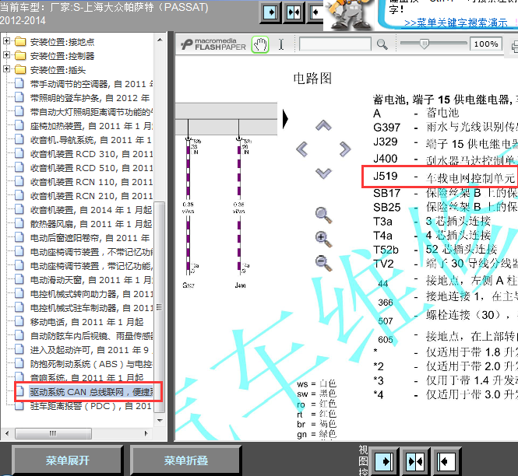Click the tree scroll up arrow

(x=160, y=40)
